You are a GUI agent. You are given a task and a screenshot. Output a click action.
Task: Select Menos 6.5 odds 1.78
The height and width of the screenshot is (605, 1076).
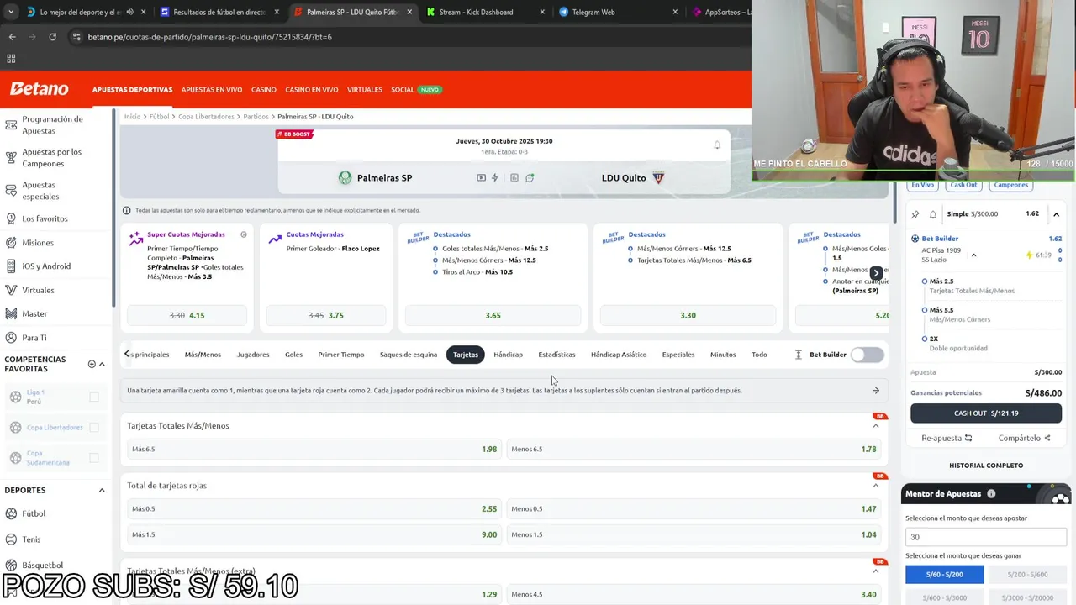(x=694, y=450)
